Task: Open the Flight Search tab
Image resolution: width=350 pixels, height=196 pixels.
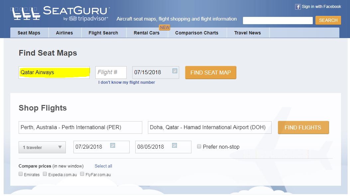Action: point(103,33)
